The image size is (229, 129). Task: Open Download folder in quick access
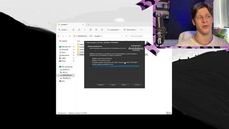64,49
